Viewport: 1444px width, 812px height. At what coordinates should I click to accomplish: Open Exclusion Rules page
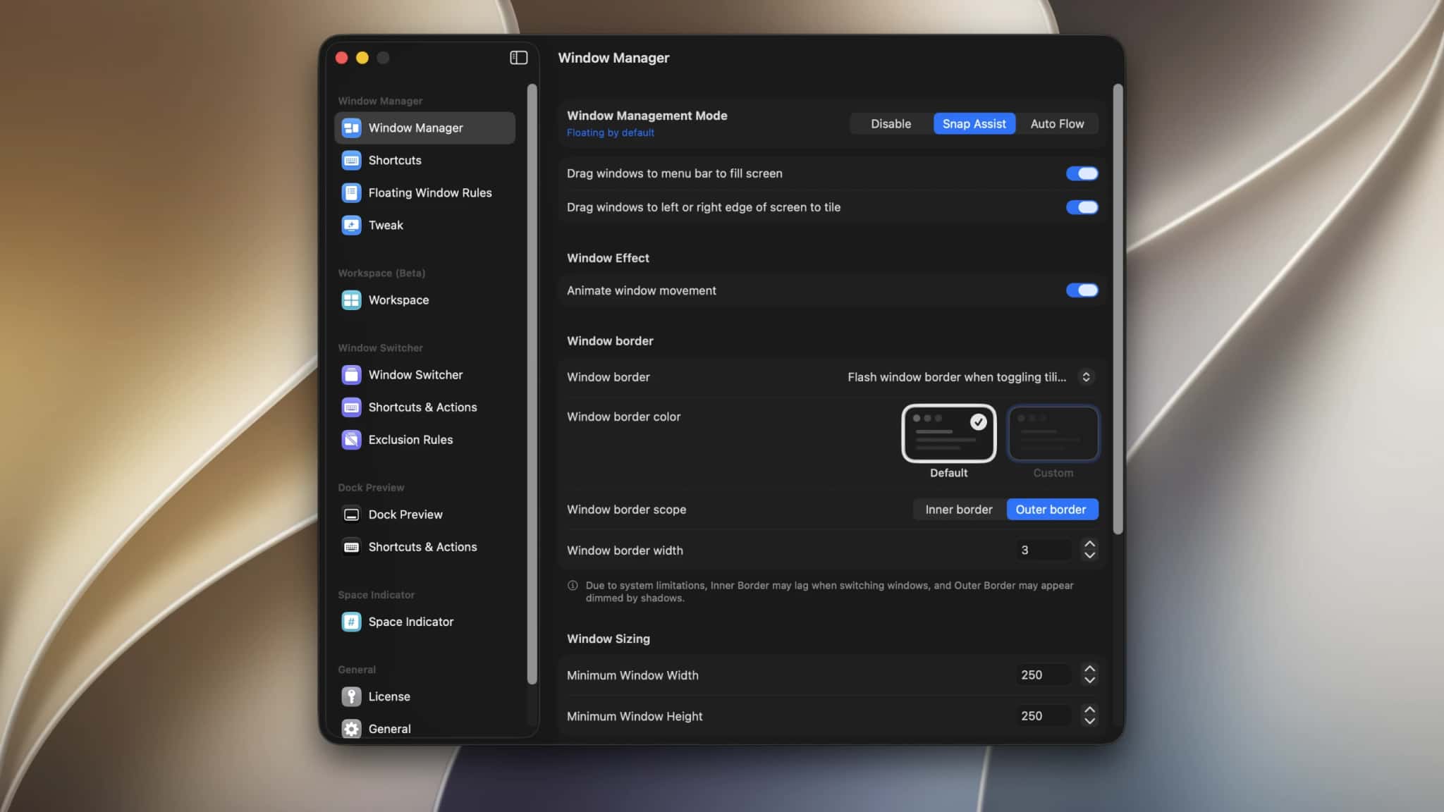click(424, 439)
